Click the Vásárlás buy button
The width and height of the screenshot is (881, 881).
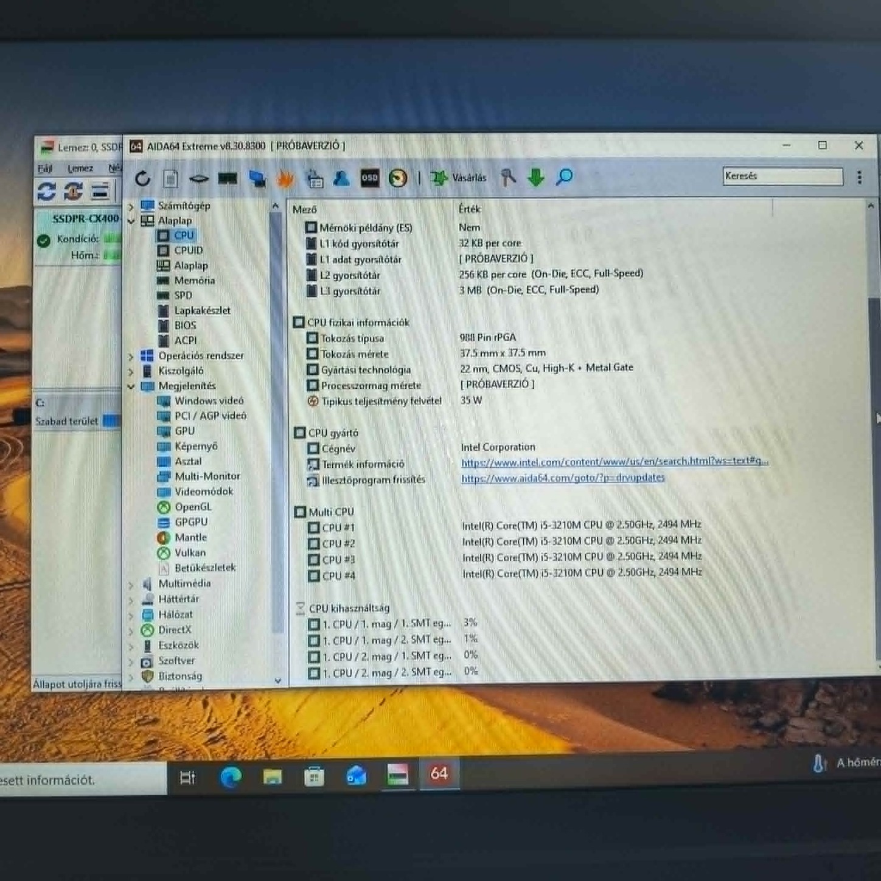[458, 178]
